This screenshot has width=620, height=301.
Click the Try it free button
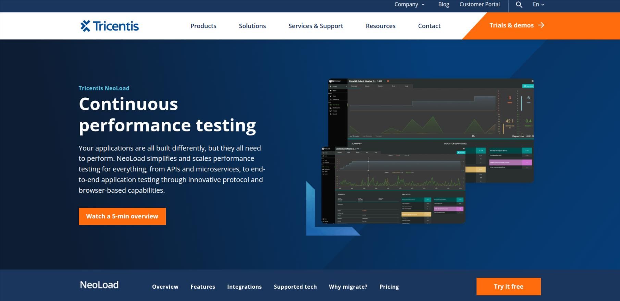tap(509, 287)
